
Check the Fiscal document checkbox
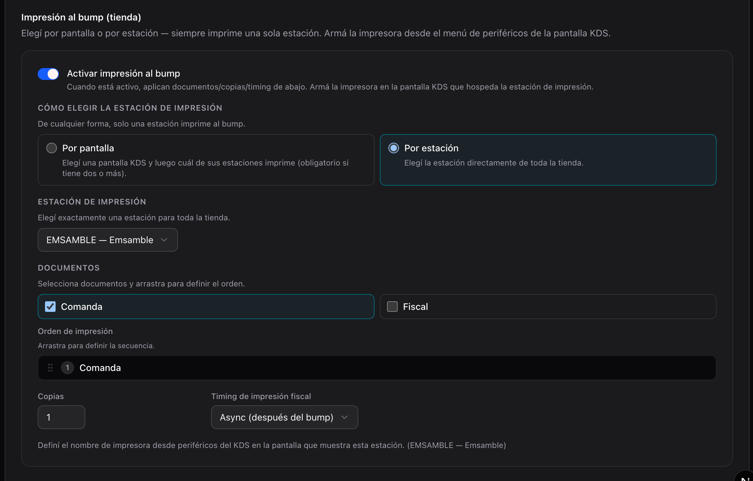[x=392, y=307]
